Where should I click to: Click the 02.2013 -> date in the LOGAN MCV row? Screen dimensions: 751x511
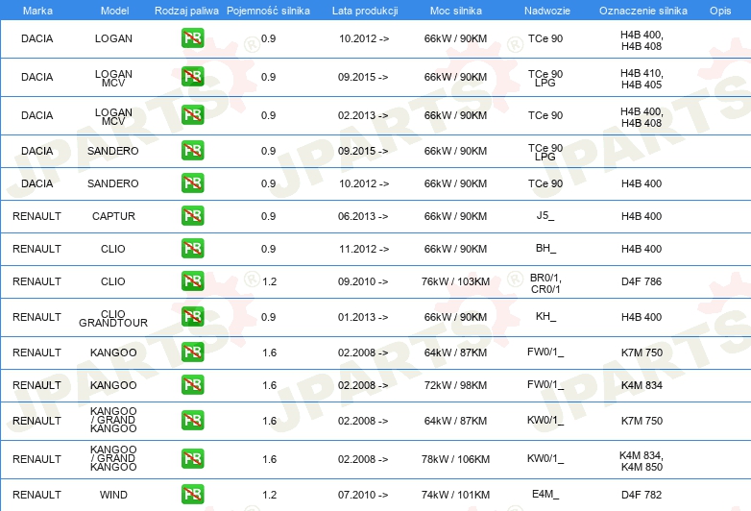363,115
